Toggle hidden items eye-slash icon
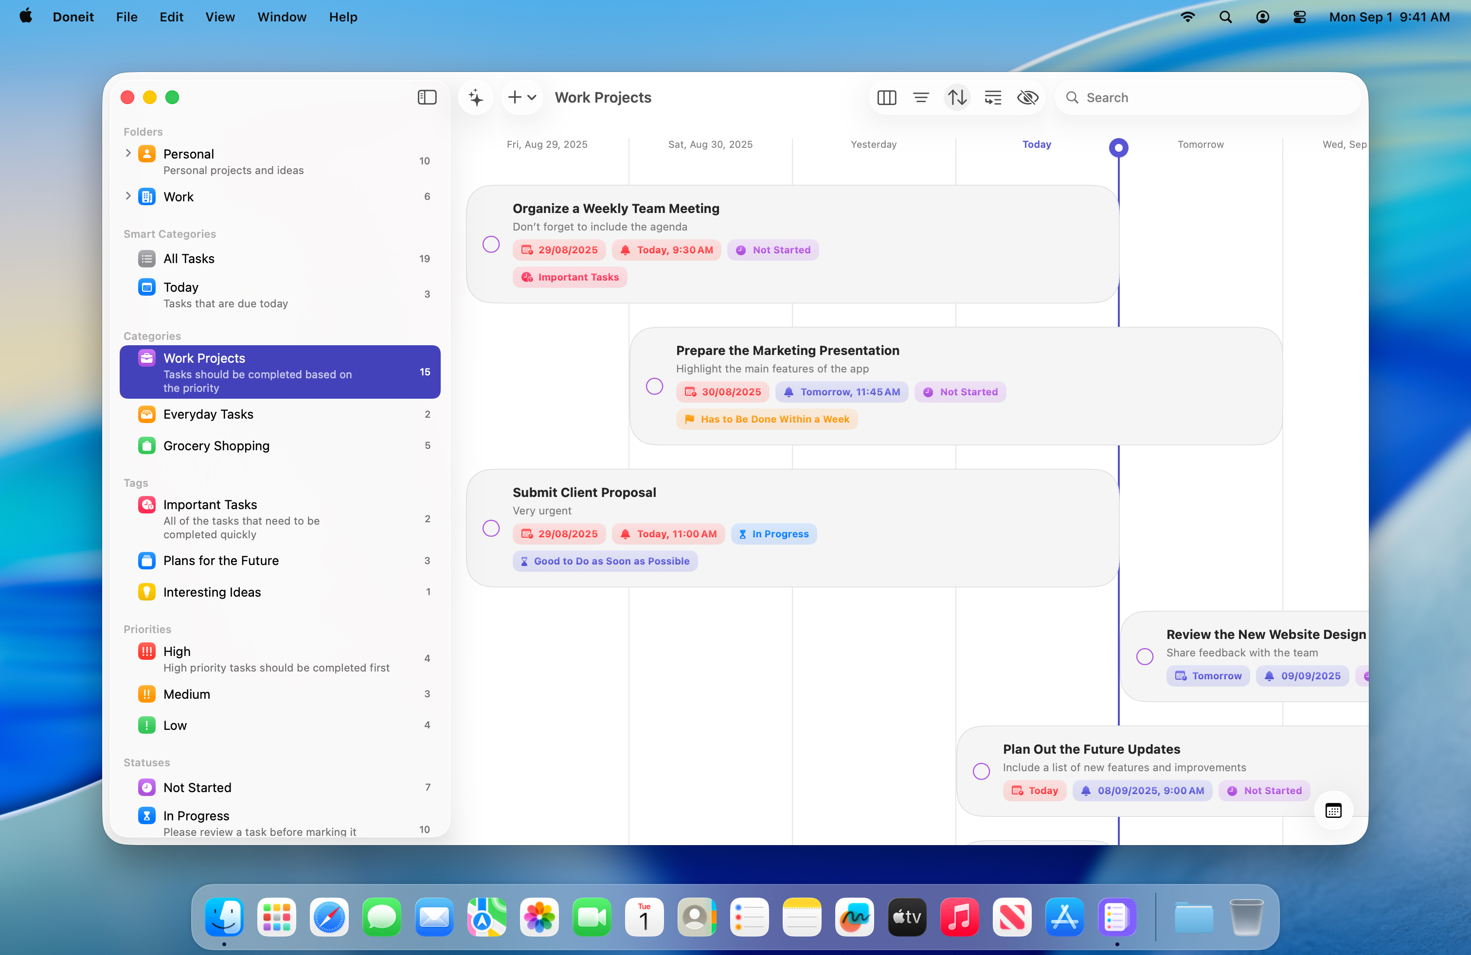 [1027, 98]
